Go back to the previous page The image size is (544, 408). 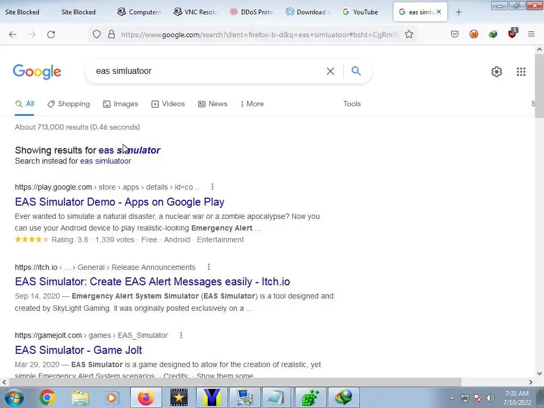[13, 35]
